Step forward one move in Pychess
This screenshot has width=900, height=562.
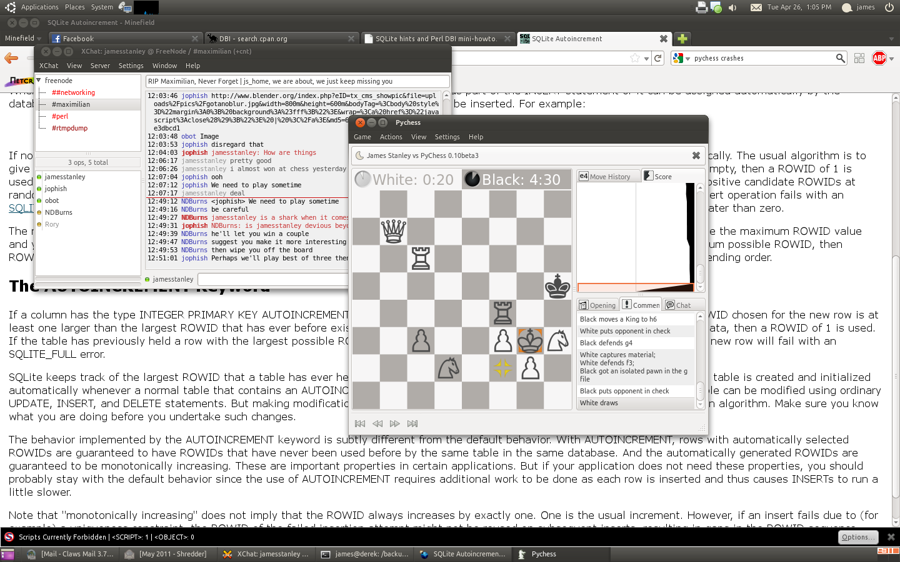395,423
